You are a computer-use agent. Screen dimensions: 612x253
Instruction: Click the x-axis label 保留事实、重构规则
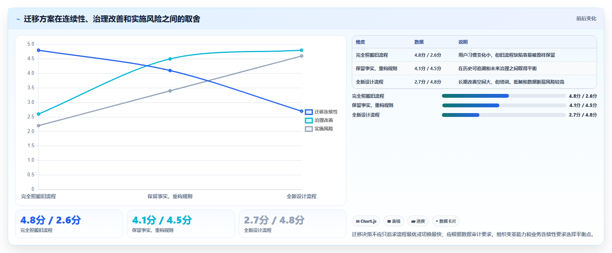(x=170, y=196)
